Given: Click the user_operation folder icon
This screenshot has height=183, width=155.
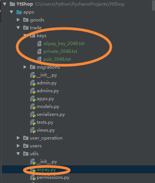Looking at the screenshot, I should tap(26, 138).
